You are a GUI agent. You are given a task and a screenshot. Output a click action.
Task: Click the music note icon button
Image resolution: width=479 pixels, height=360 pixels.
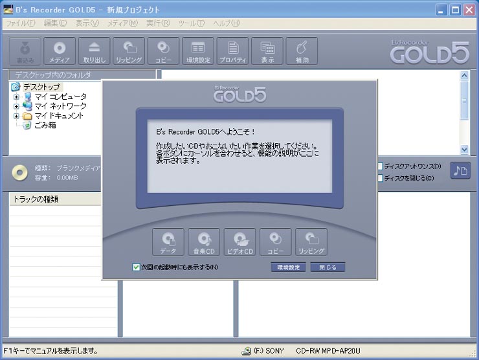coord(460,171)
